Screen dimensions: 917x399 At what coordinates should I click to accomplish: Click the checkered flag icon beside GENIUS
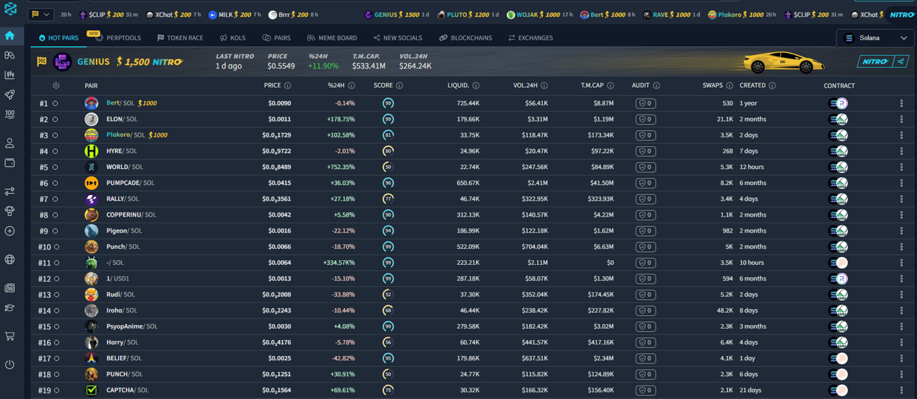42,62
